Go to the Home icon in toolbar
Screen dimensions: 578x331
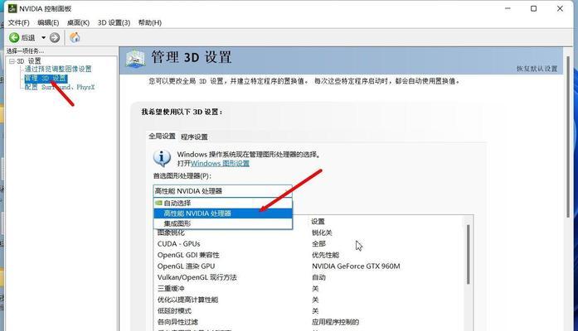tap(75, 37)
